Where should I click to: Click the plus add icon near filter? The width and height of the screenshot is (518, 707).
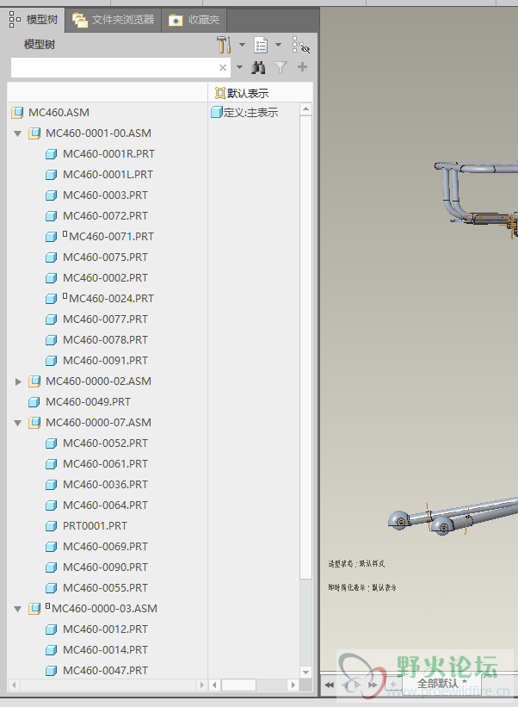pyautogui.click(x=302, y=67)
